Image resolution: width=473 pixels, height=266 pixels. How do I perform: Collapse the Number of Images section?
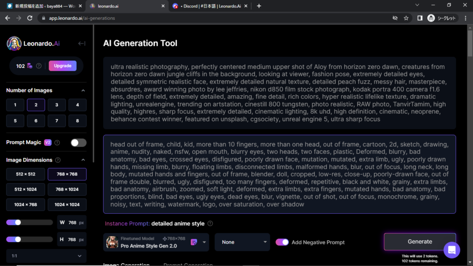(83, 91)
